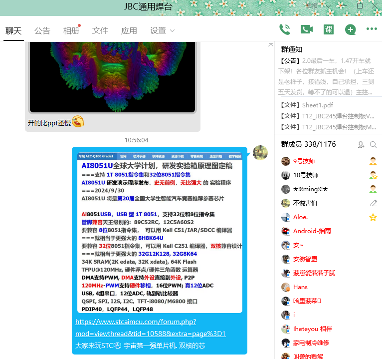Switch to the 聊天 tab
This screenshot has height=359, width=382.
pos(13,31)
